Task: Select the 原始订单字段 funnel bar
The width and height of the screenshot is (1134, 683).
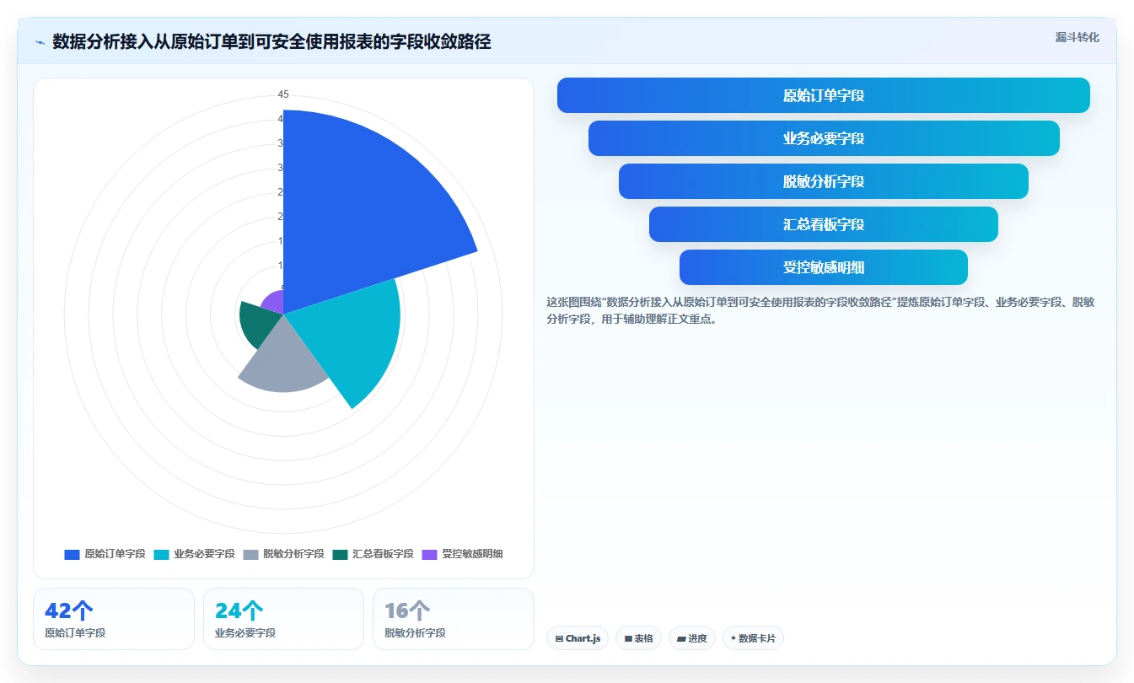Action: tap(823, 95)
